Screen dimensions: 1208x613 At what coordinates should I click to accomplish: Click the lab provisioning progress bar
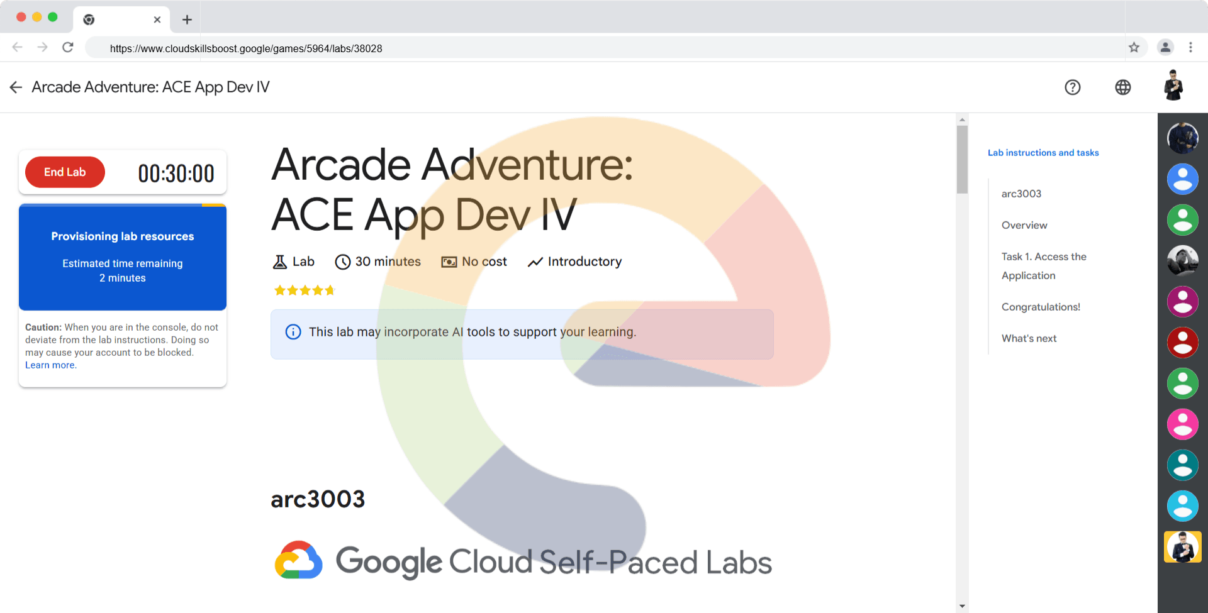point(123,205)
